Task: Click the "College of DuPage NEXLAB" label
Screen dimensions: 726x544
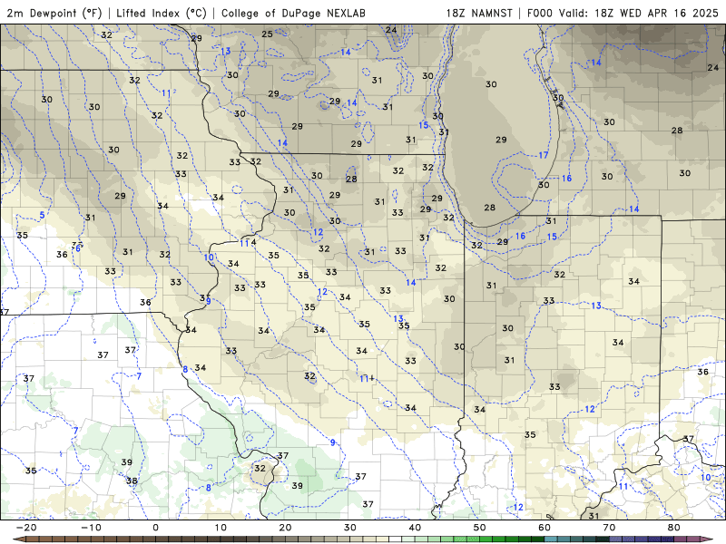Action: (x=293, y=13)
